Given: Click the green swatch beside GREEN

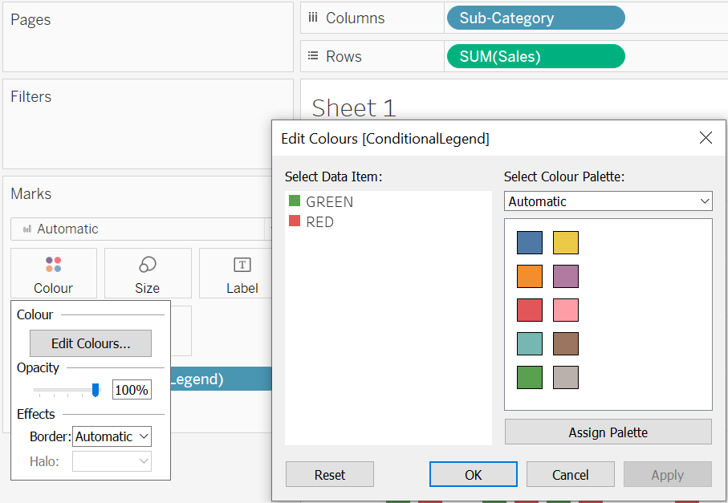Looking at the screenshot, I should pyautogui.click(x=294, y=201).
